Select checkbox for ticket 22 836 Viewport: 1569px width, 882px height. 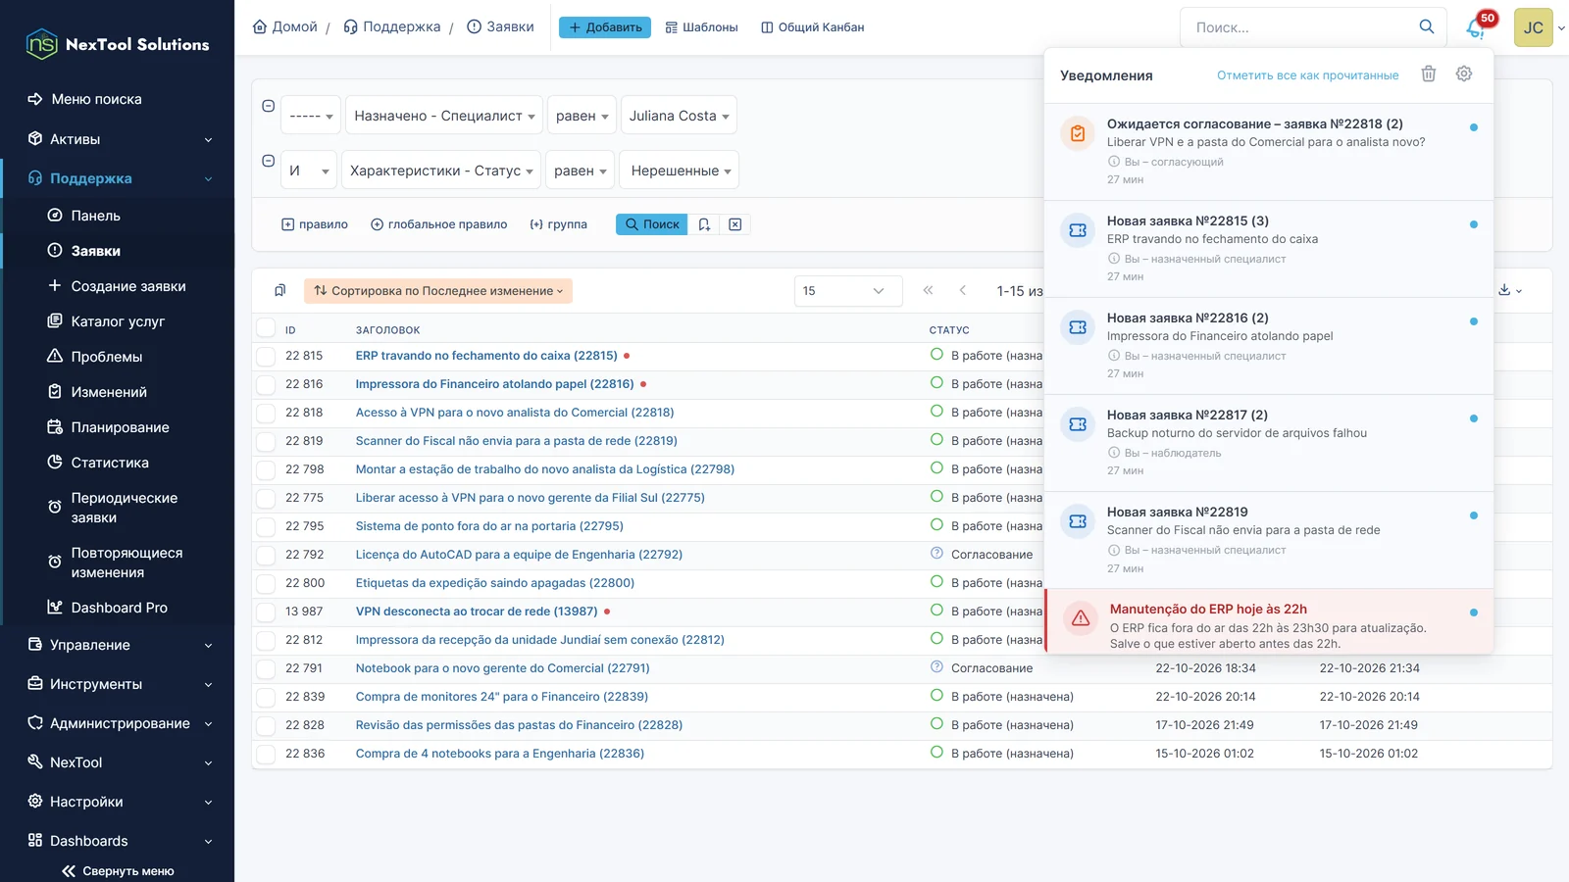pos(266,754)
